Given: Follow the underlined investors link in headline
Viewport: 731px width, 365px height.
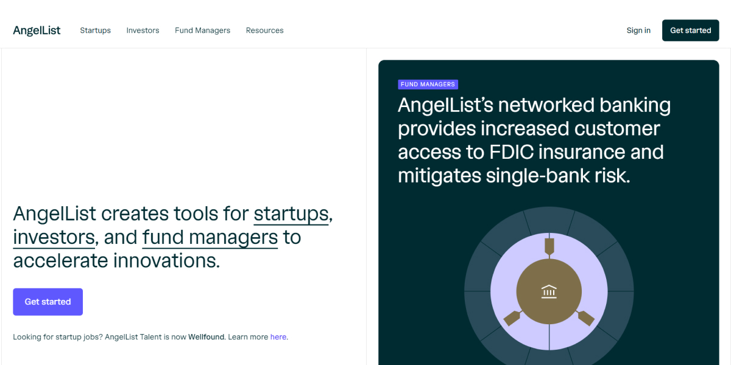Looking at the screenshot, I should [x=54, y=237].
